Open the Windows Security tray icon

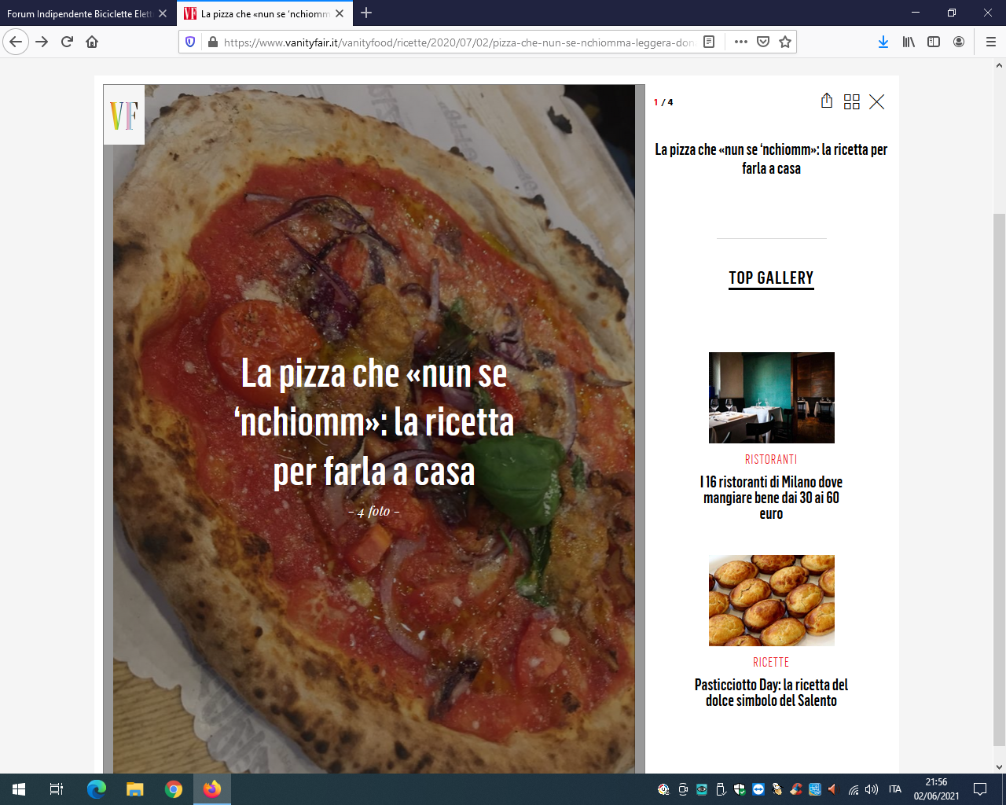click(740, 789)
